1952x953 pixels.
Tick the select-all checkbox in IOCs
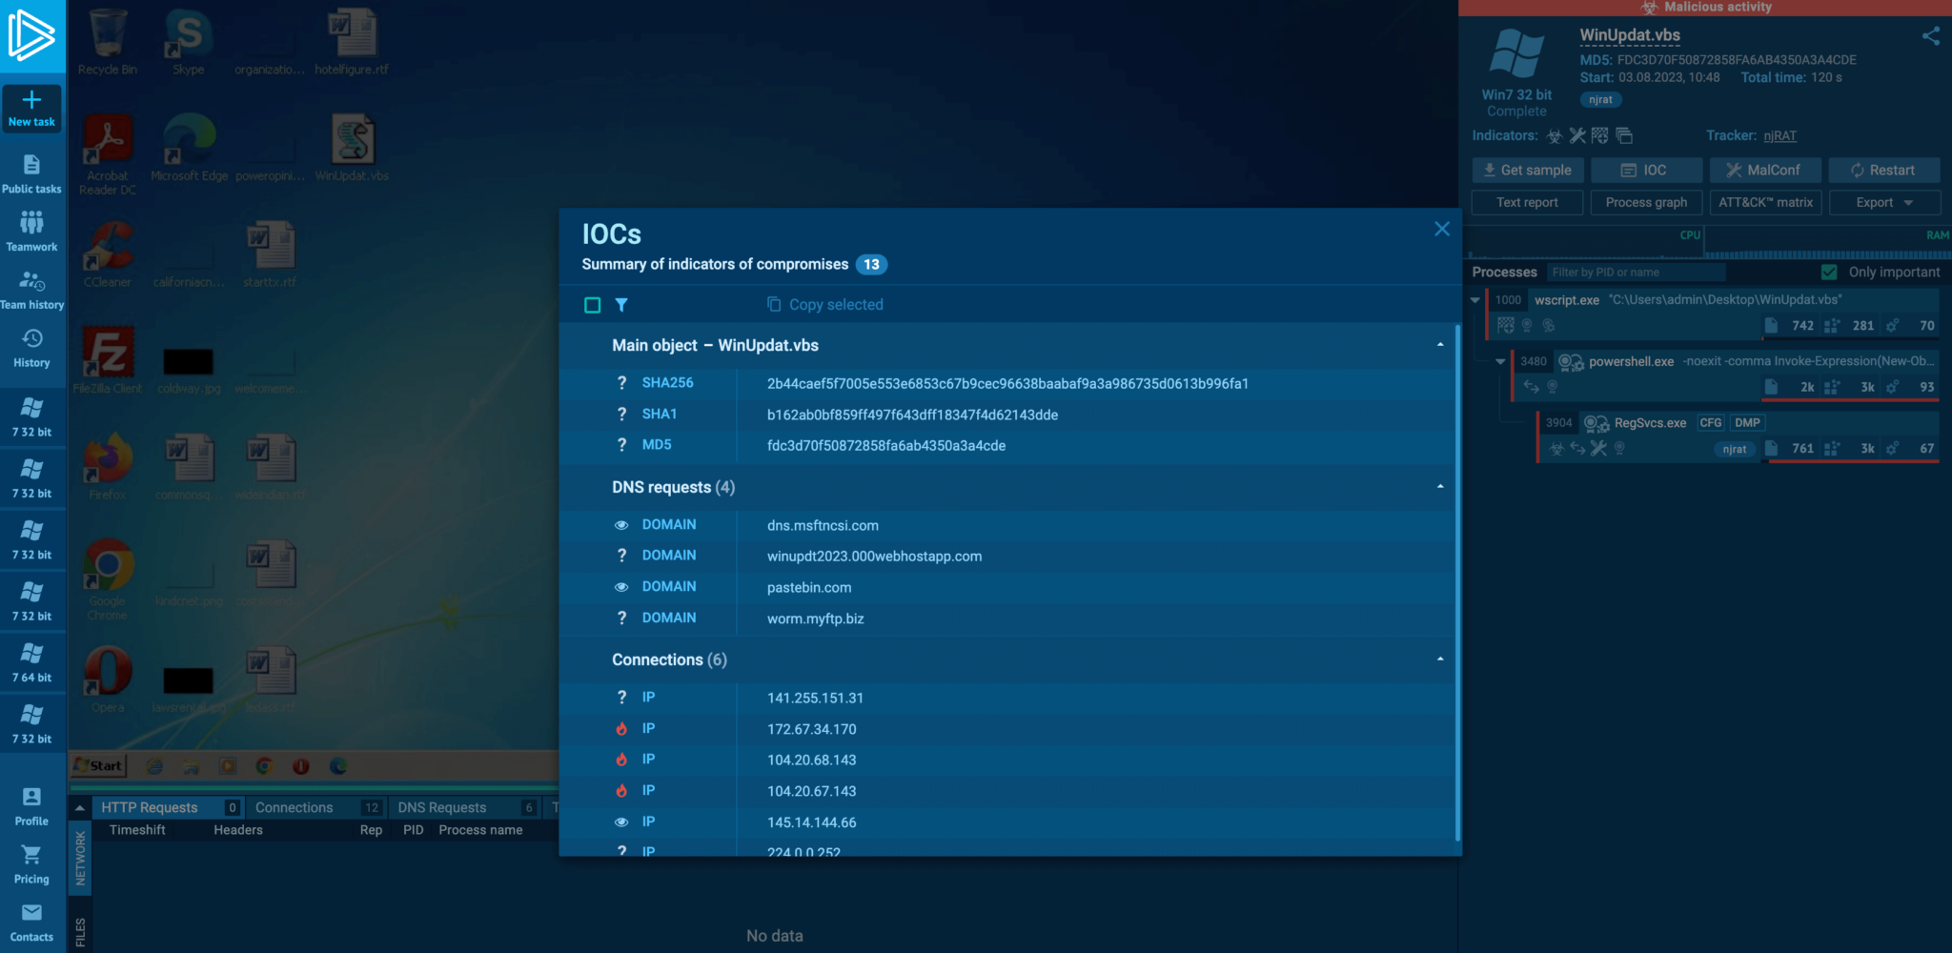592,305
